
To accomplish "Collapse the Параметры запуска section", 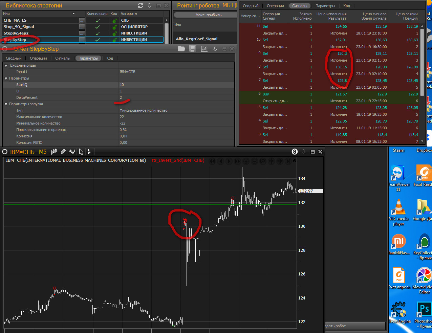I will (6, 104).
